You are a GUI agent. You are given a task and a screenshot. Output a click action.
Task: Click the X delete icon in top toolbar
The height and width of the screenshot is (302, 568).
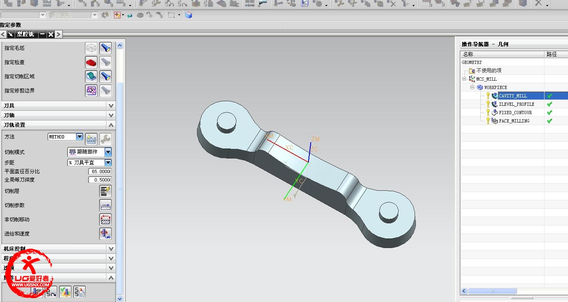tap(538, 3)
